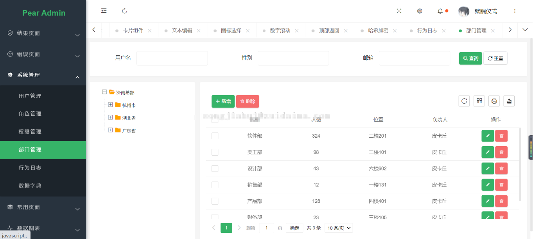This screenshot has height=239, width=533.
Task: Open the column filter icon above the table
Action: [479, 101]
